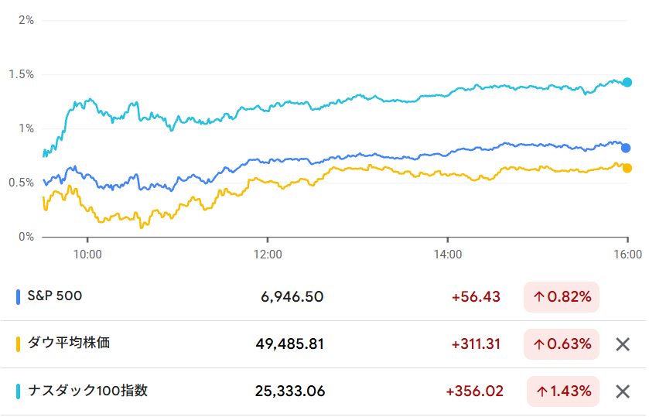Screen dimensions: 649x417
Task: Click the ↑0.82% change badge
Action: point(562,296)
